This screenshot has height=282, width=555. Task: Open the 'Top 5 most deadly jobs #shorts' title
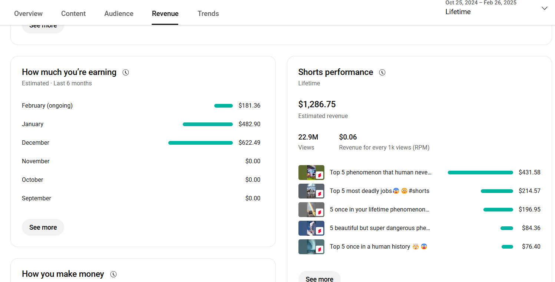(380, 191)
